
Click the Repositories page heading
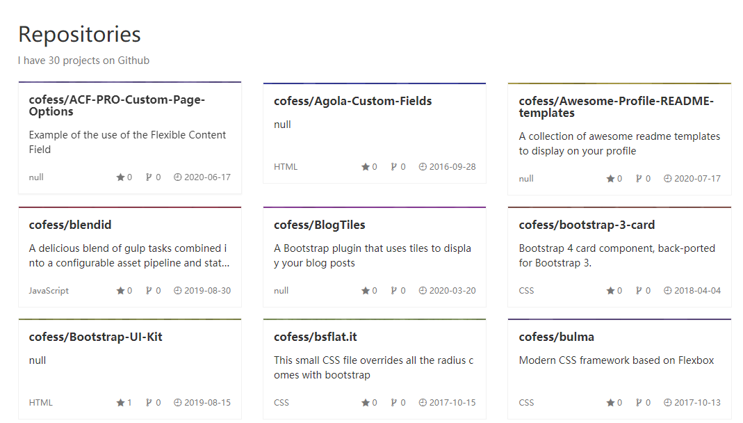[79, 33]
